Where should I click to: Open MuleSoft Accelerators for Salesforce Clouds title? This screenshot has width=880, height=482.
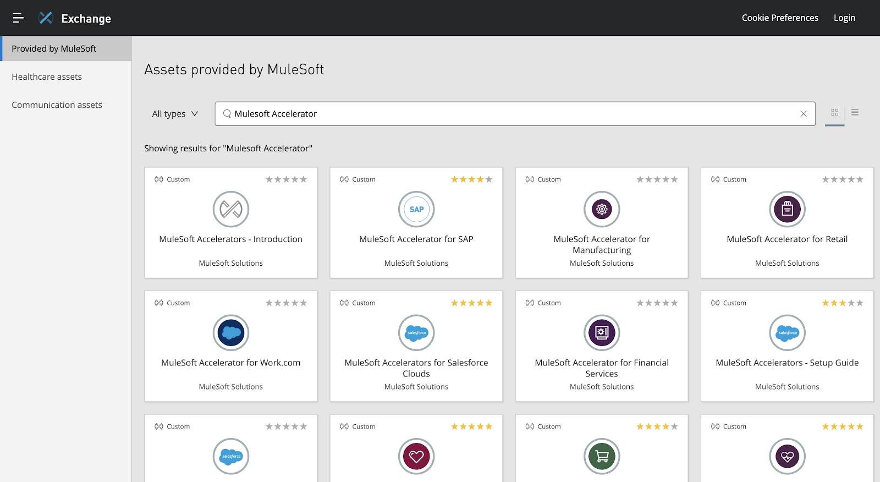(416, 368)
